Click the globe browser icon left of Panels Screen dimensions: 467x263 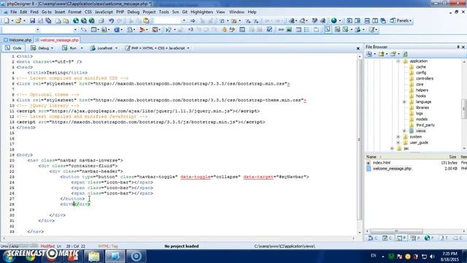pos(334,20)
